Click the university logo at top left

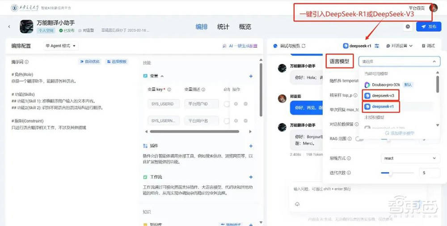click(15, 8)
